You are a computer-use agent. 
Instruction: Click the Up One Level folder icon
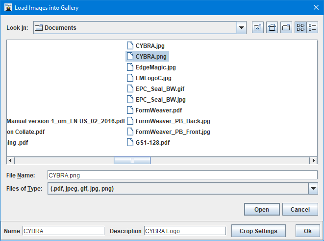coord(257,28)
